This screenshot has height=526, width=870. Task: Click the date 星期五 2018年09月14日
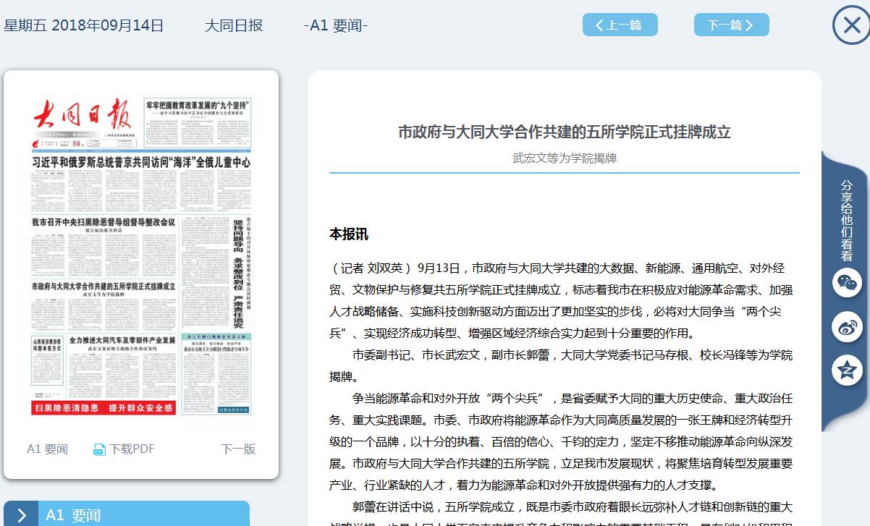point(84,25)
